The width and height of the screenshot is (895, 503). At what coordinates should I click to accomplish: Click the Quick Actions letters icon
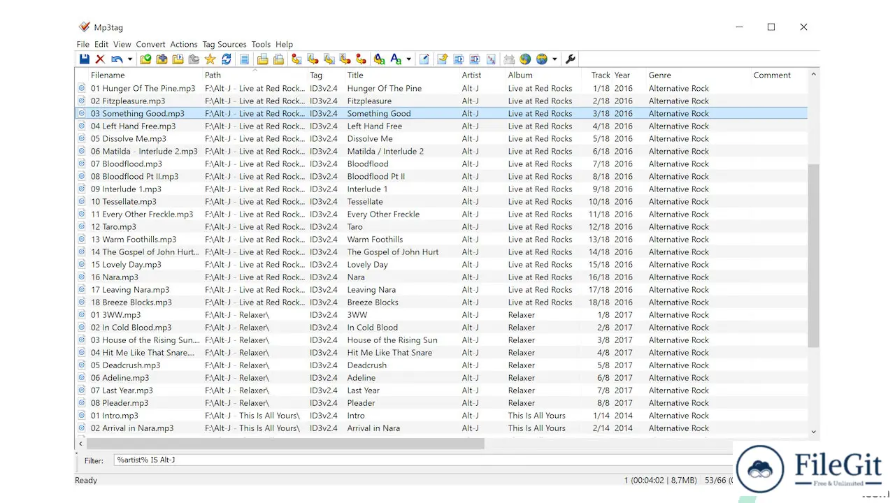tap(396, 59)
